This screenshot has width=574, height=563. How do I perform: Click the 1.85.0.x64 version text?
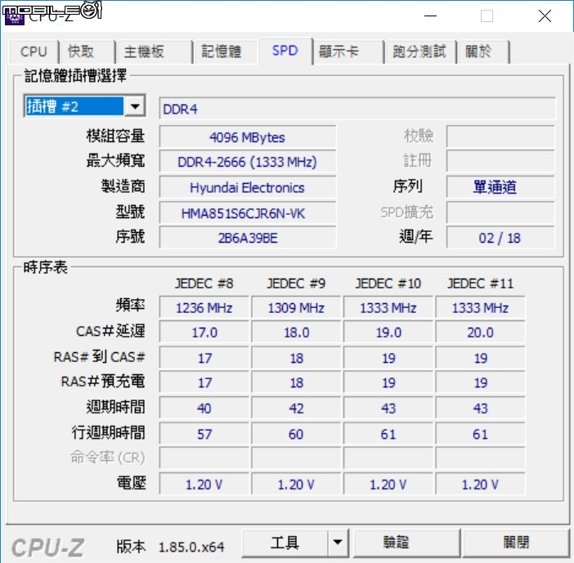tap(191, 547)
